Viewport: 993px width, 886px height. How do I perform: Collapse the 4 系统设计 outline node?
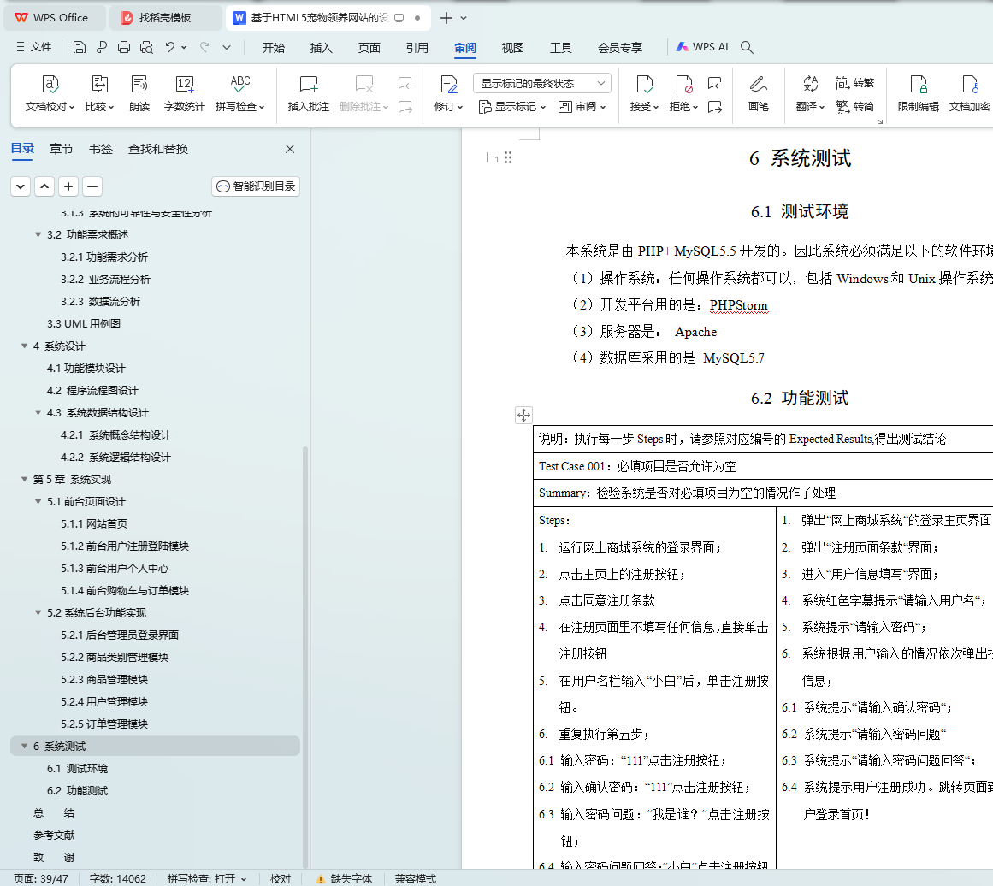(x=24, y=346)
